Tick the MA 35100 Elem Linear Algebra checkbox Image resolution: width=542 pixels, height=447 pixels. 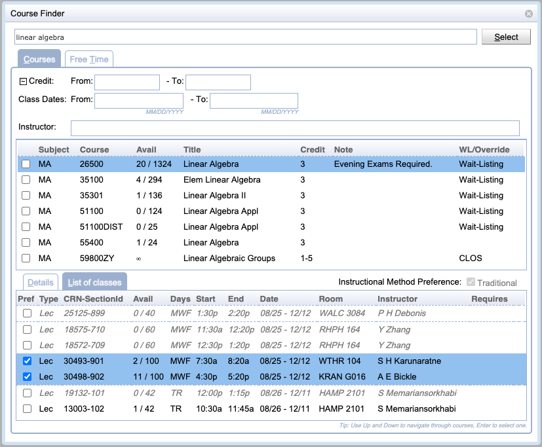(26, 180)
